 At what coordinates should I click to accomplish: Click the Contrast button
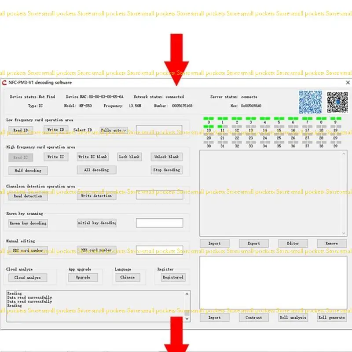pos(254,317)
